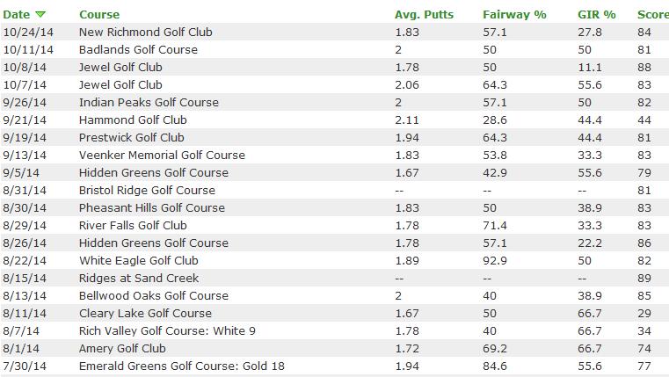This screenshot has width=669, height=377.
Task: Open the Prestwick Golf Club round
Action: tap(131, 138)
